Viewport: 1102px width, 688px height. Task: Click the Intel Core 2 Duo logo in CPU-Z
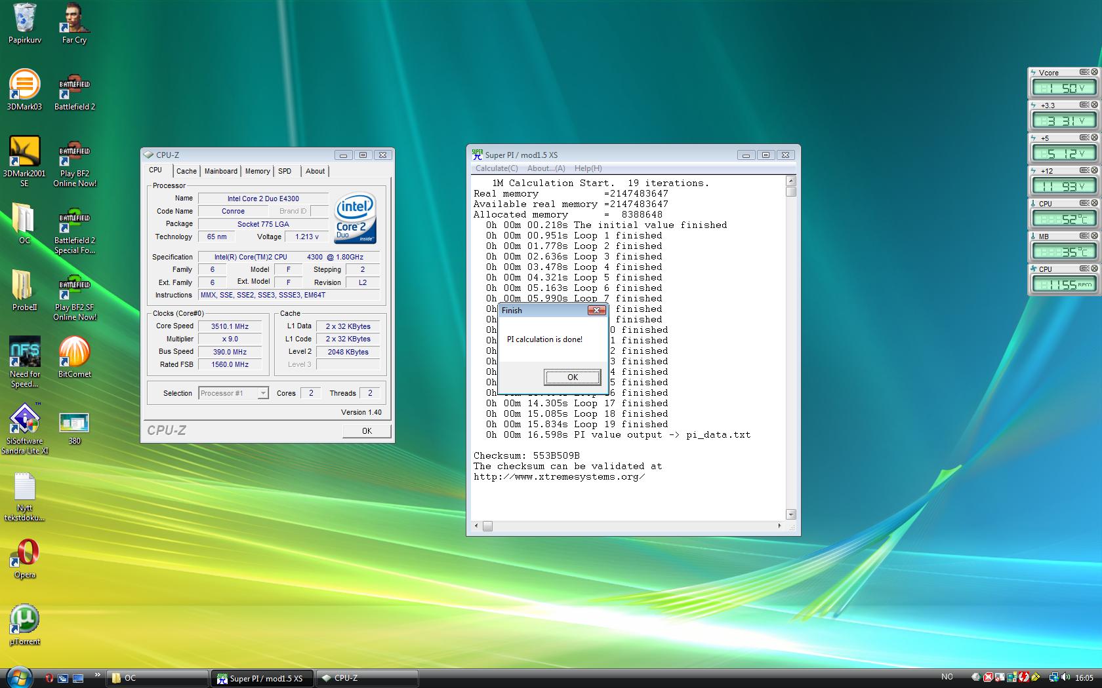click(x=355, y=218)
